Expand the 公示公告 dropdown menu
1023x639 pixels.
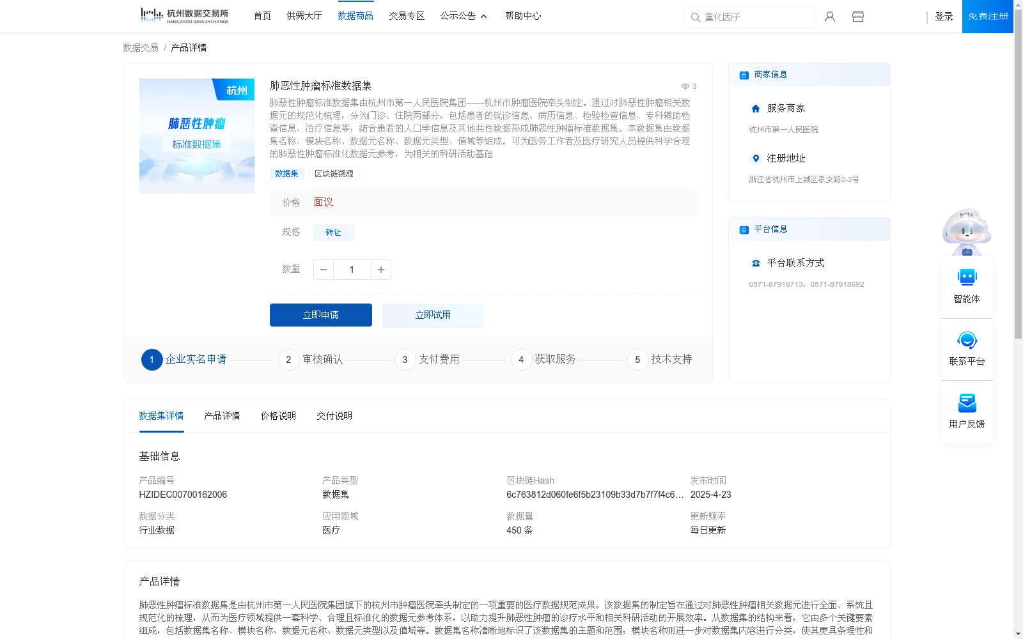464,16
